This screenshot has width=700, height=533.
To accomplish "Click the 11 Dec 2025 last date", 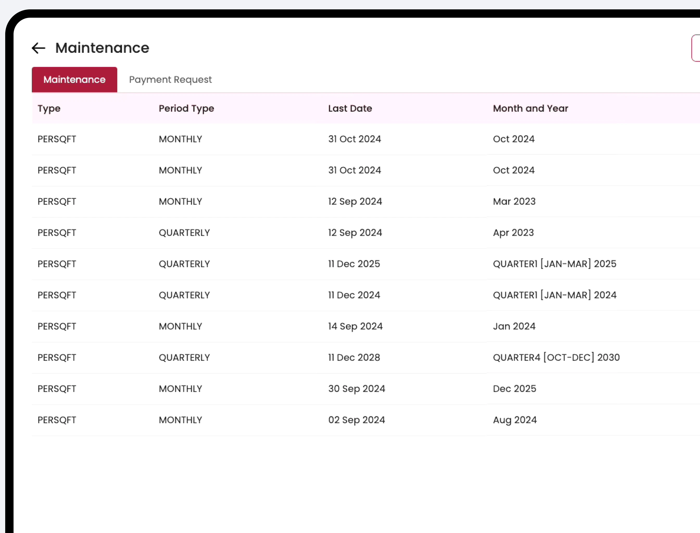I will tap(354, 264).
